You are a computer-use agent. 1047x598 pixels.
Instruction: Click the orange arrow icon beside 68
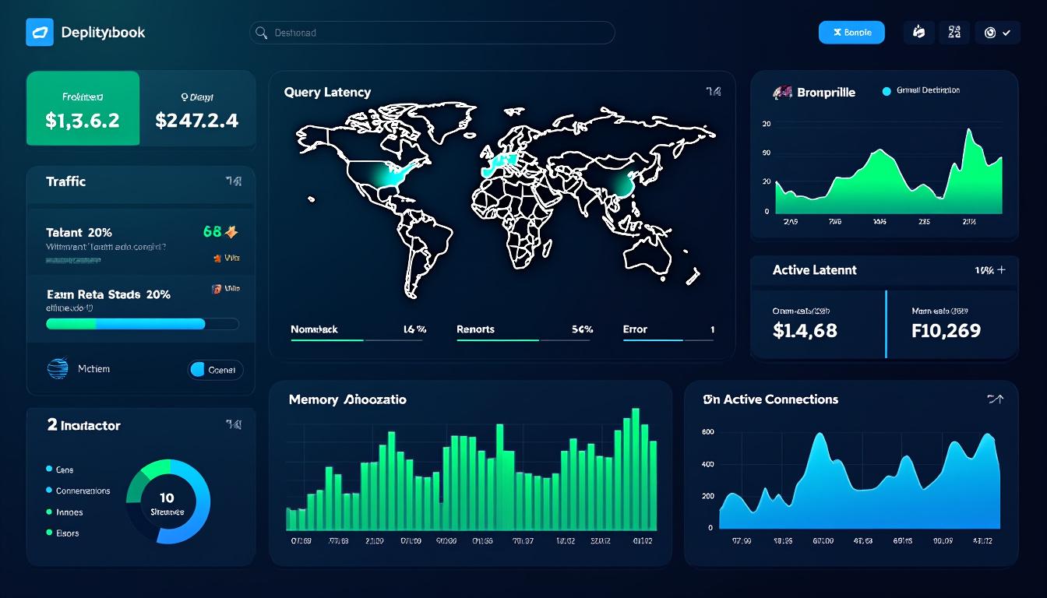[231, 231]
